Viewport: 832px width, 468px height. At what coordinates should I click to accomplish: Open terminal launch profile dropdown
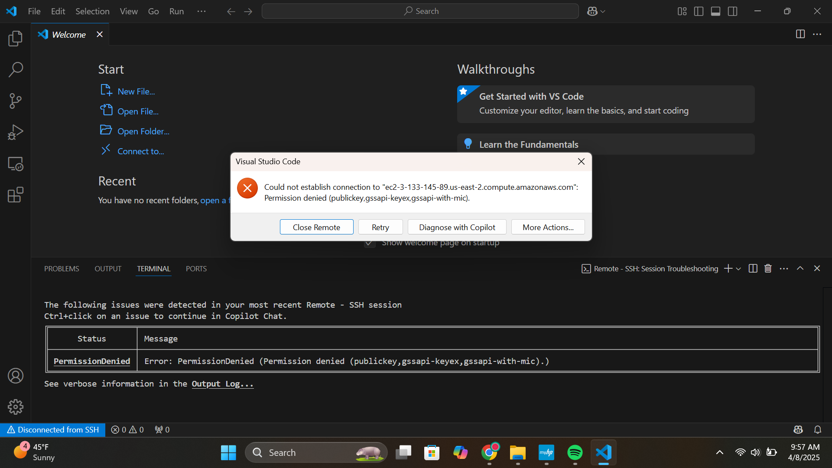pyautogui.click(x=738, y=269)
